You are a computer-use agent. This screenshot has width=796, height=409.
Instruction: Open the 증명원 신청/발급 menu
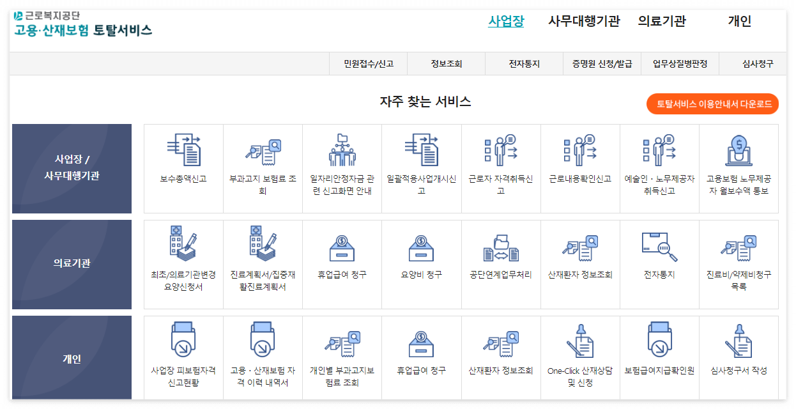pyautogui.click(x=602, y=64)
